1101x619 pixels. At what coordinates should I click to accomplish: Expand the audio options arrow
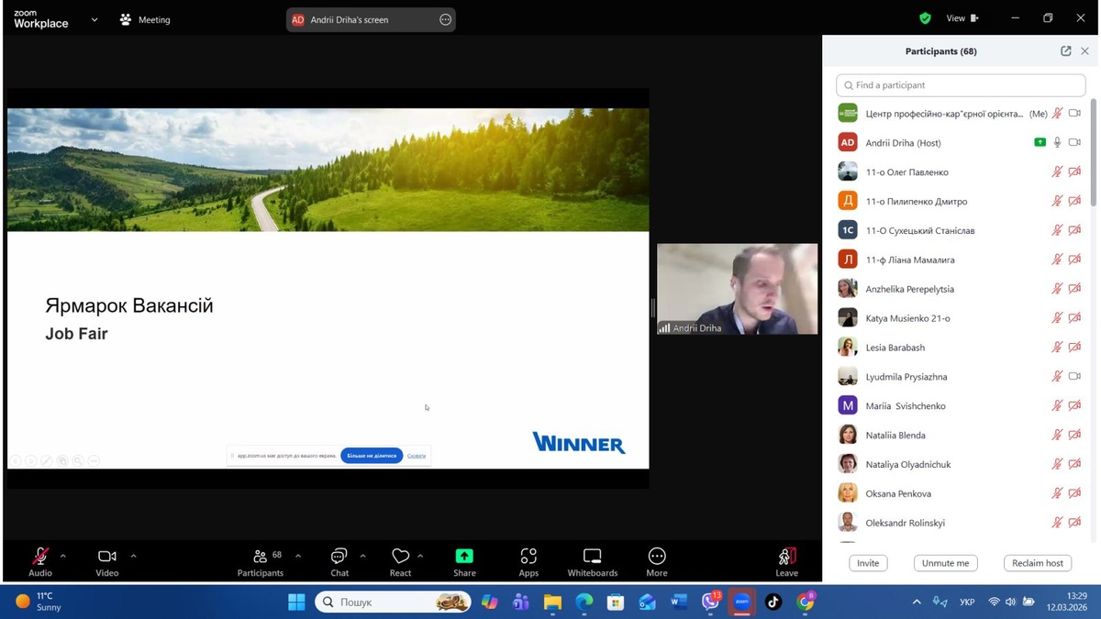point(62,556)
